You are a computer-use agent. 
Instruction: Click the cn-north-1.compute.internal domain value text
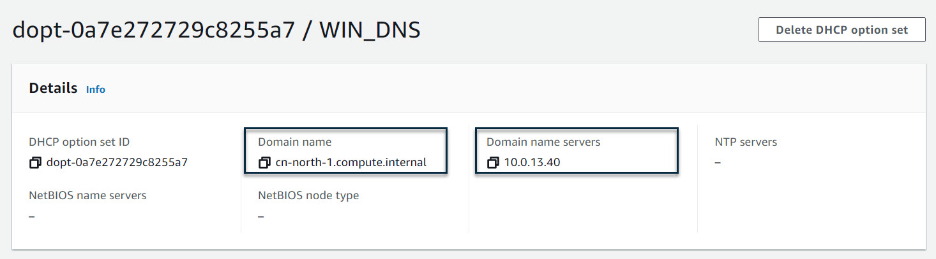[x=351, y=162]
